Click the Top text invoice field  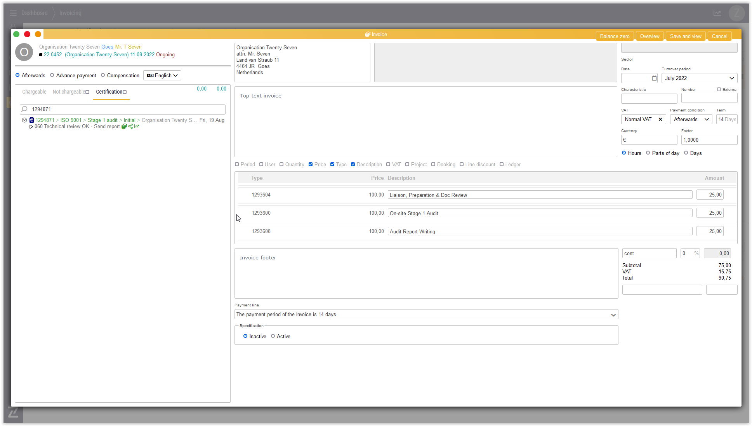pyautogui.click(x=425, y=122)
